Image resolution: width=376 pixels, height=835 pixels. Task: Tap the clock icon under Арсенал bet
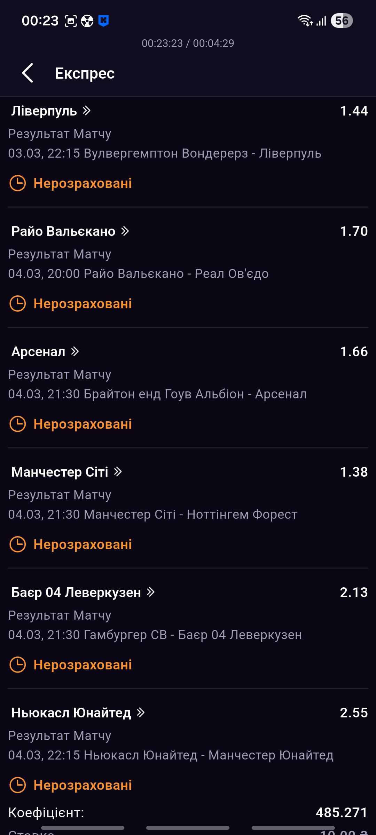coord(17,424)
